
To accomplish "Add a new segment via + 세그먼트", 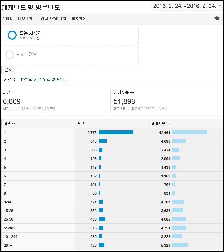I will 27,54.
